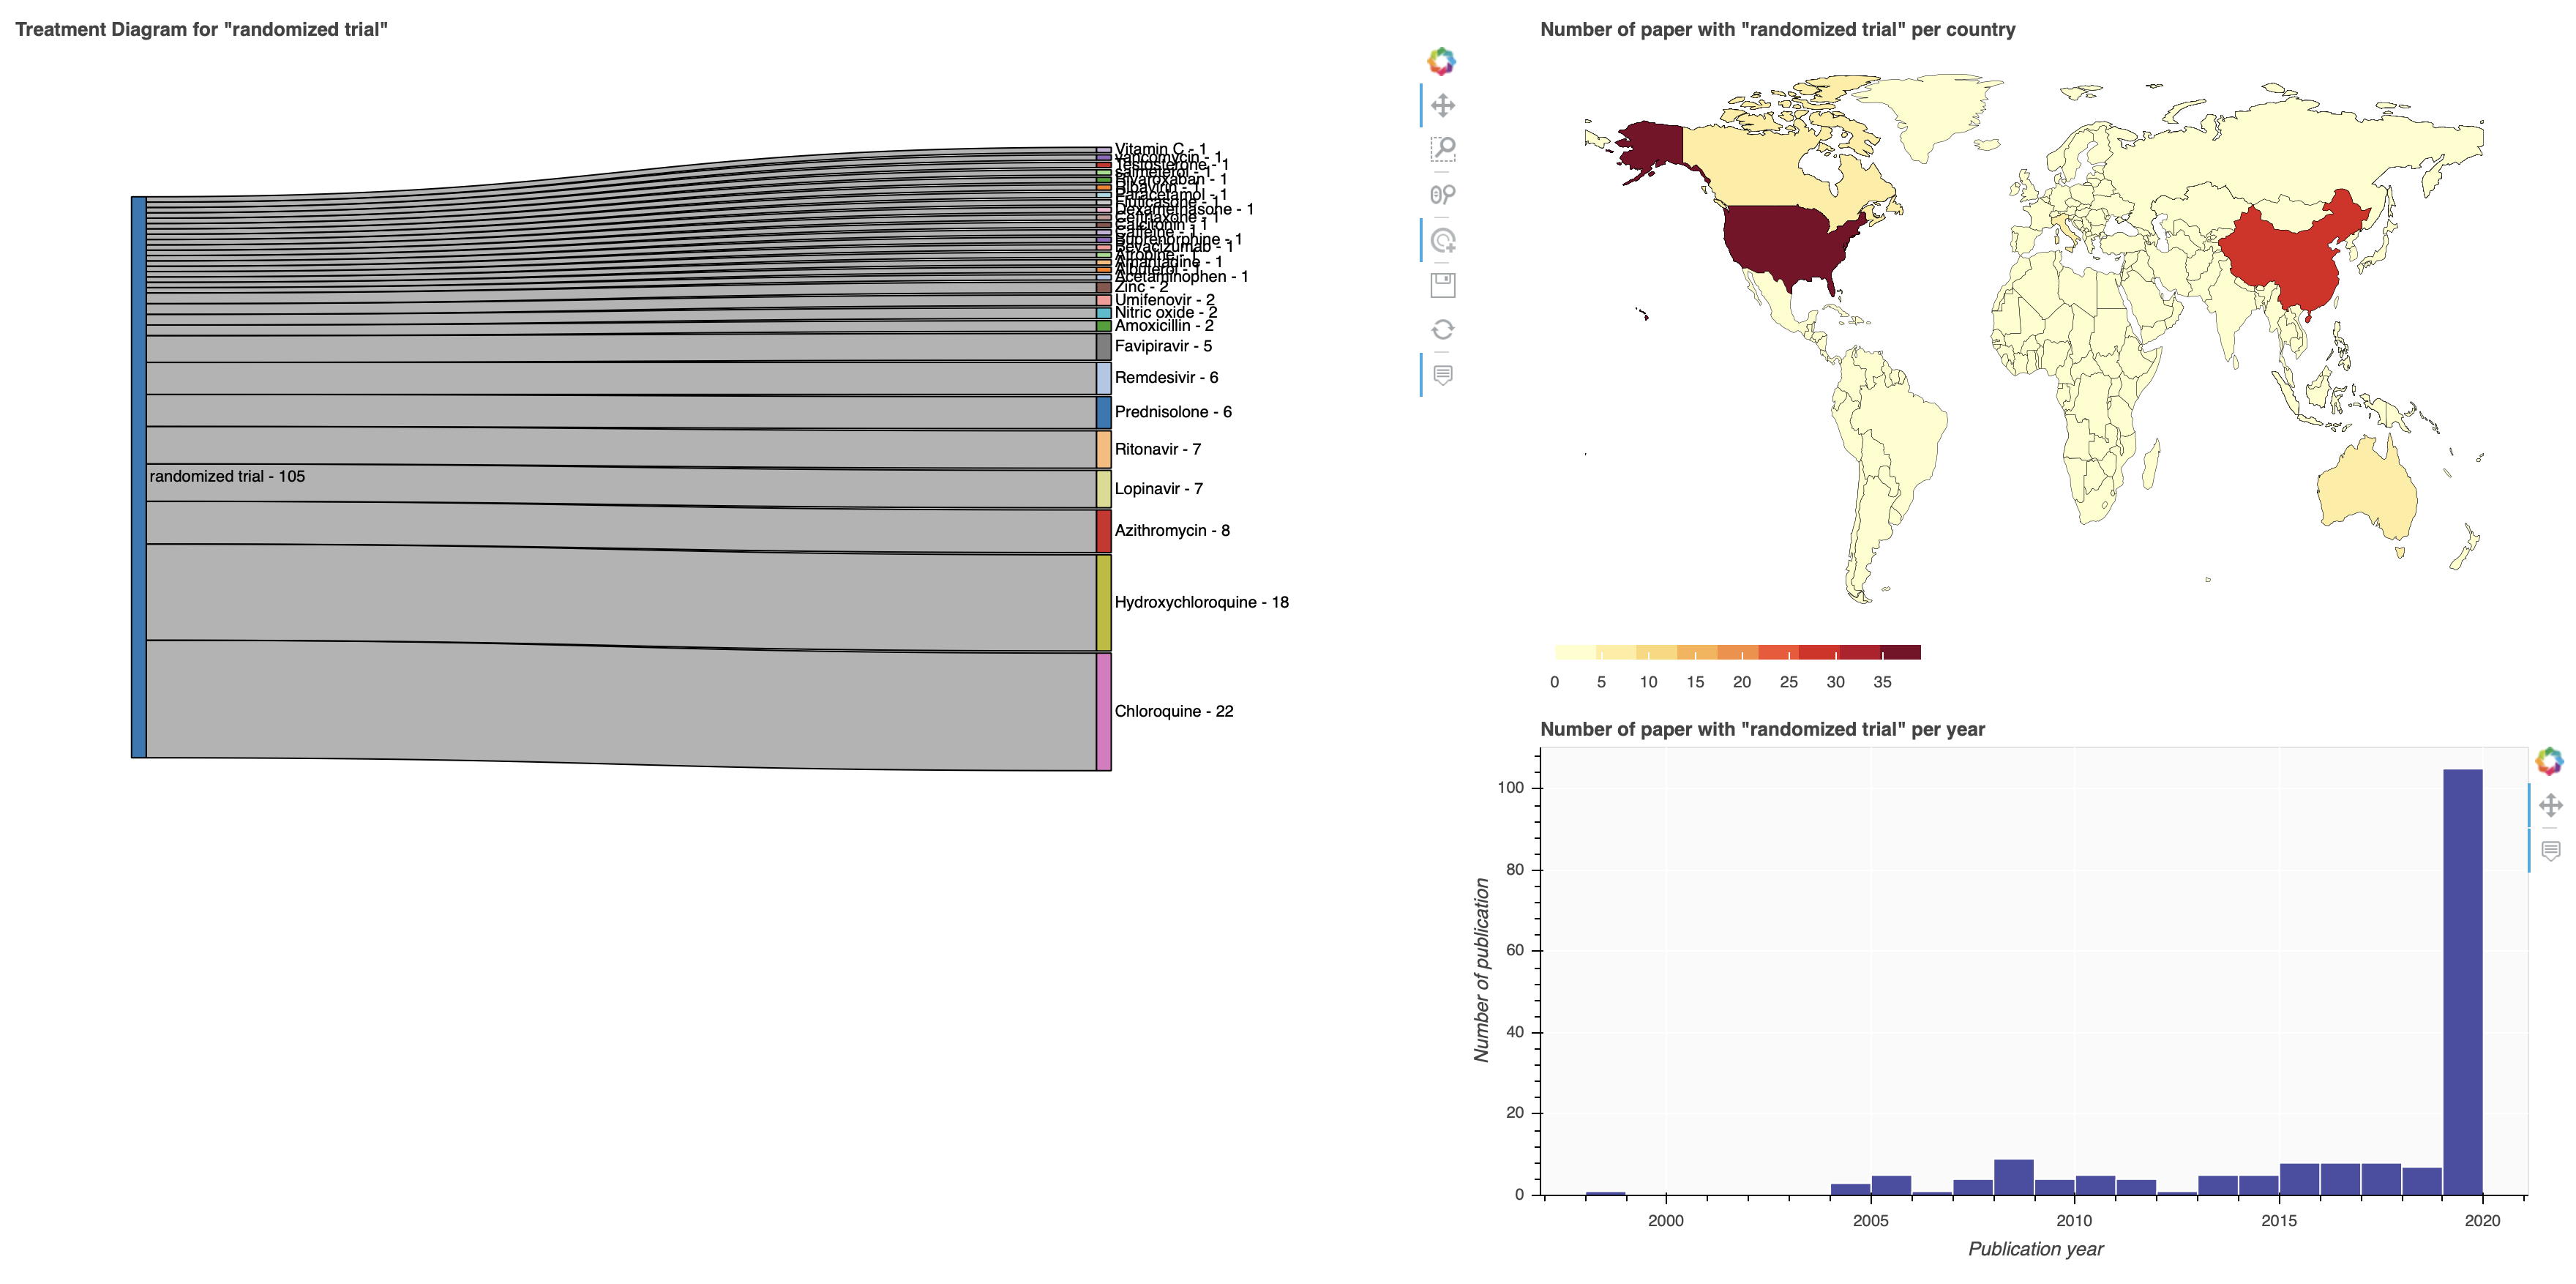2576x1284 pixels.
Task: Click the Azithromycin - 8 red node
Action: (x=1104, y=531)
